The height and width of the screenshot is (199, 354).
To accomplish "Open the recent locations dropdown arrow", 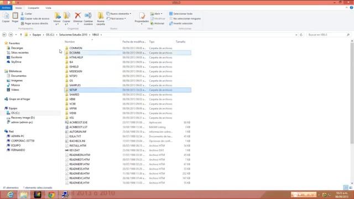I will [16, 35].
